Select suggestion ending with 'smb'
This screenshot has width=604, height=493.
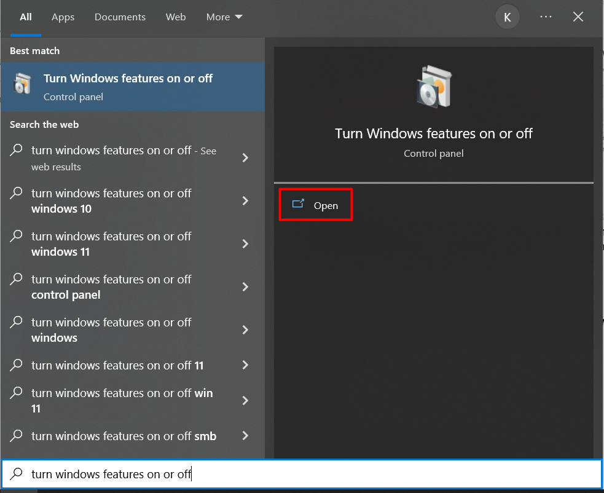pyautogui.click(x=133, y=436)
